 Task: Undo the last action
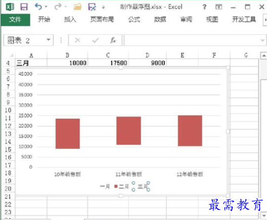tap(38, 7)
